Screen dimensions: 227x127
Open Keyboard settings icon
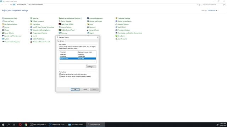tap(88, 27)
